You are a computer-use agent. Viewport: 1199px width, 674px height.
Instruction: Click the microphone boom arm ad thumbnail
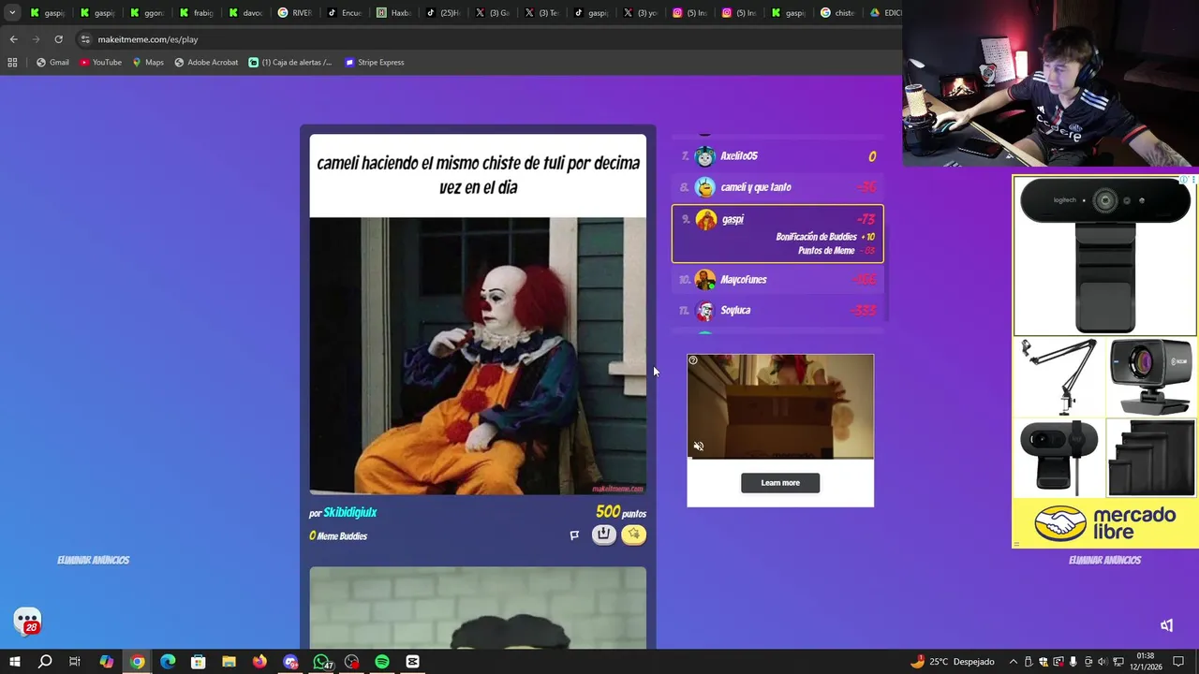pos(1058,377)
